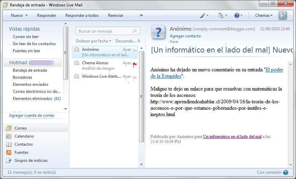This screenshot has height=179, width=296.
Task: Click the Descende... sort order label
Action: (x=126, y=41)
